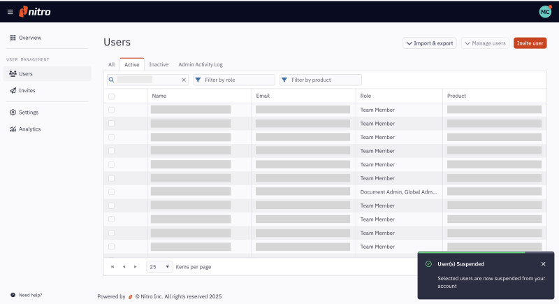Open the Filter by product dropdown
The image size is (559, 304).
pyautogui.click(x=320, y=80)
